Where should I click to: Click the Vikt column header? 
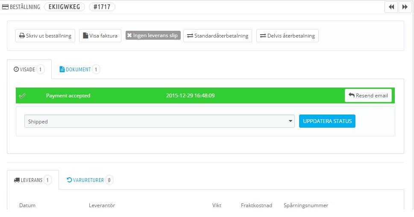[x=217, y=205]
